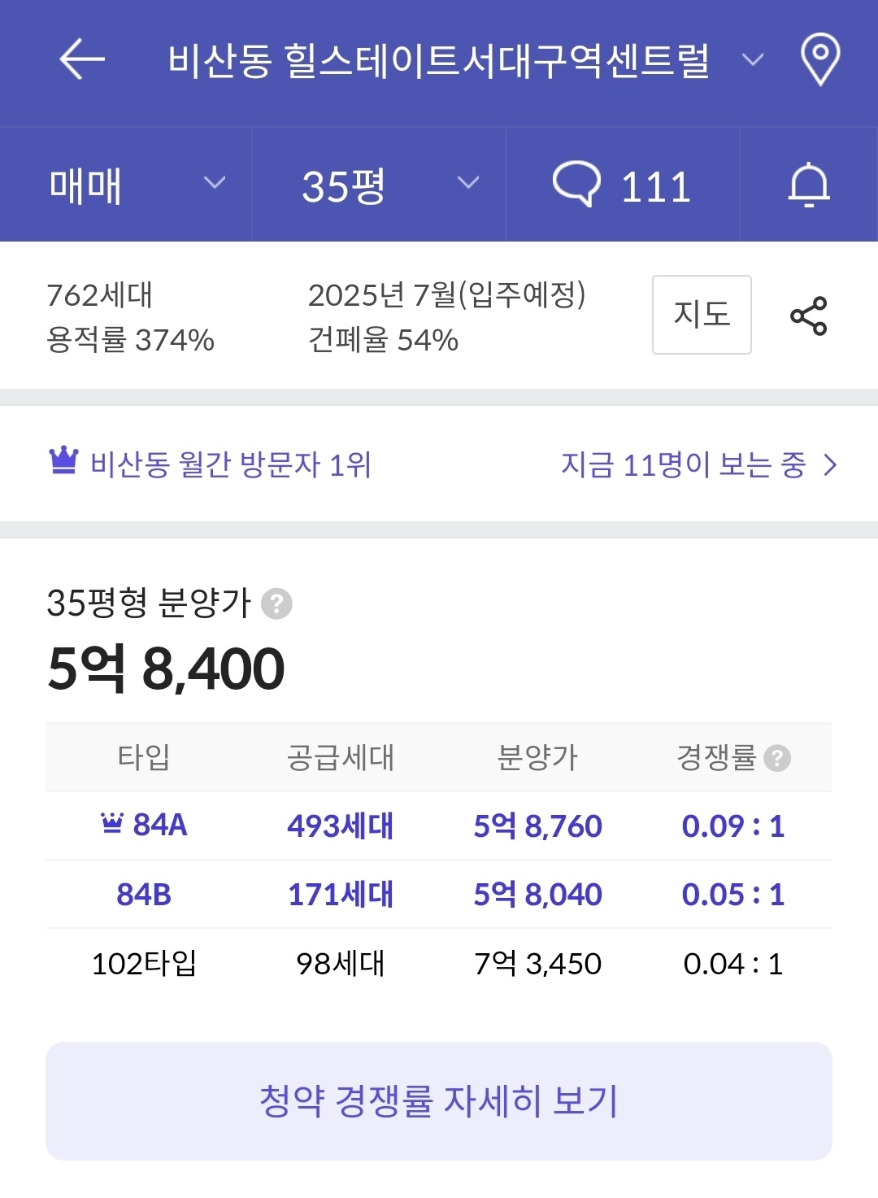Tap the apartment title 비산동 힐스테이트서대구역센트럴
The height and width of the screenshot is (1198, 878).
coord(439,60)
